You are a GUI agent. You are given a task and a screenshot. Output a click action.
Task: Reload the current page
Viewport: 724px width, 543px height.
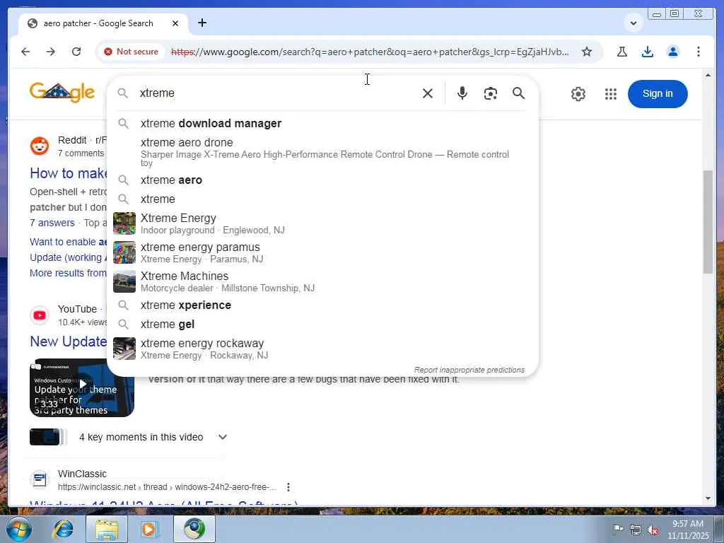76,52
